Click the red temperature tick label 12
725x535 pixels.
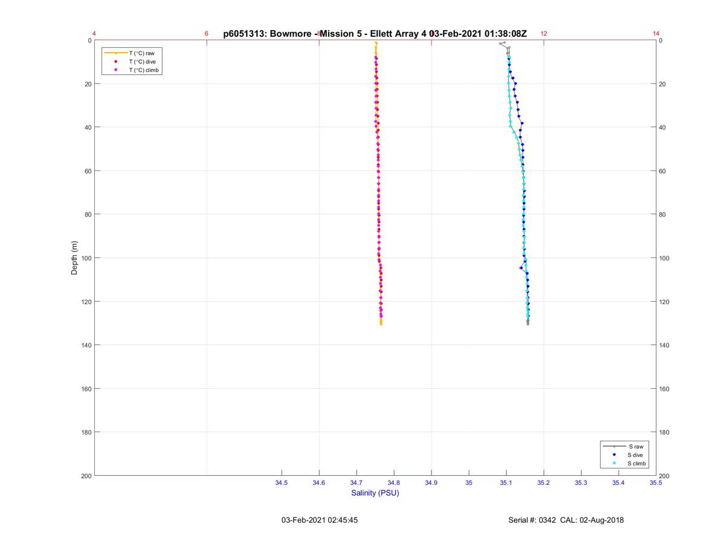(544, 34)
